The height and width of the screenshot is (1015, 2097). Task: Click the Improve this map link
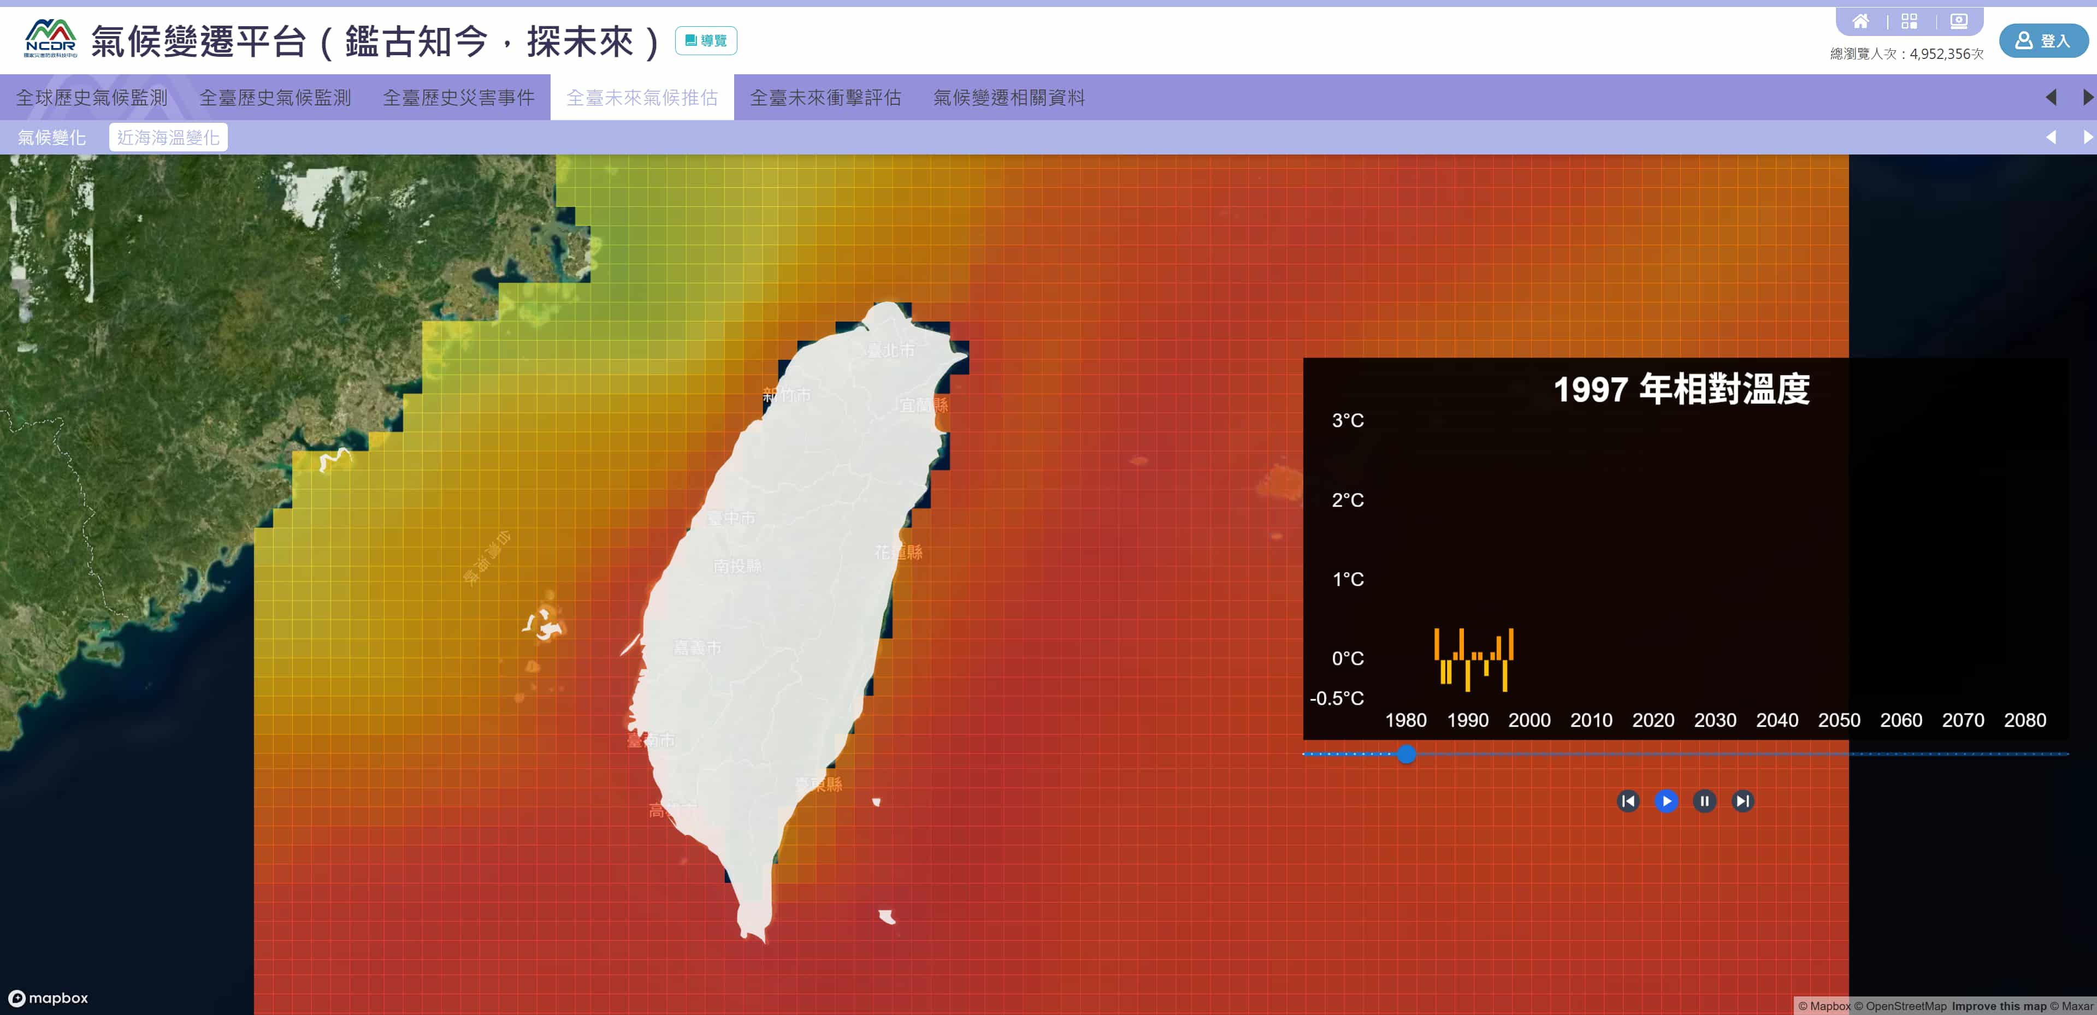(x=1999, y=1006)
